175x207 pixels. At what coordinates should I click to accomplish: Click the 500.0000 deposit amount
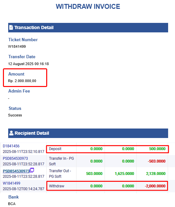pyautogui.click(x=157, y=149)
